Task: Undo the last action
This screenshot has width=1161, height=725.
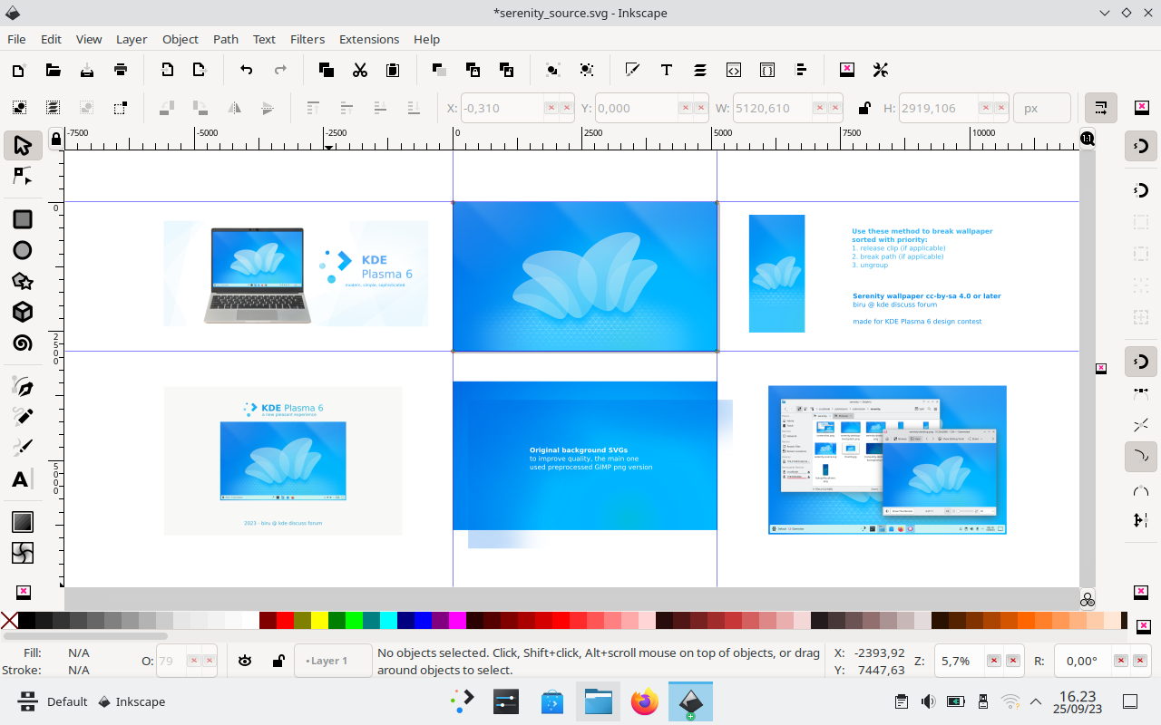Action: tap(246, 70)
